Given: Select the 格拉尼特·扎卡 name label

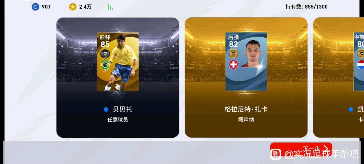Looking at the screenshot, I should point(246,109).
